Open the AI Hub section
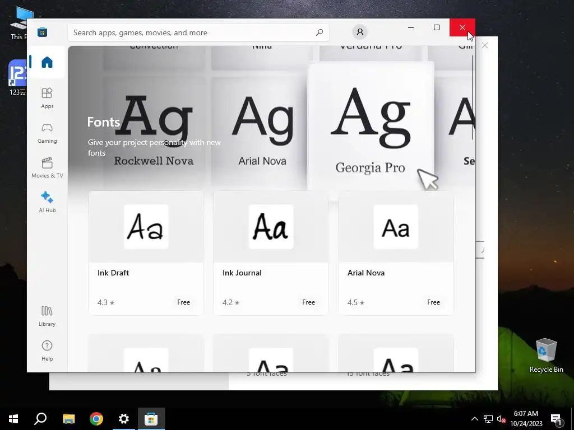574x430 pixels. click(x=47, y=202)
